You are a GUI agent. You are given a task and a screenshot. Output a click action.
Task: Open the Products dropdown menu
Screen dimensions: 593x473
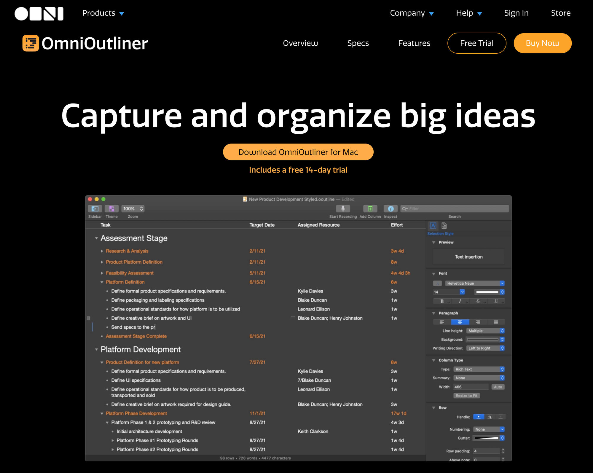[103, 13]
